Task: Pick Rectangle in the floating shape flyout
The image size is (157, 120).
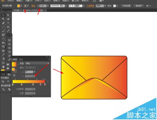Action: click(9, 40)
